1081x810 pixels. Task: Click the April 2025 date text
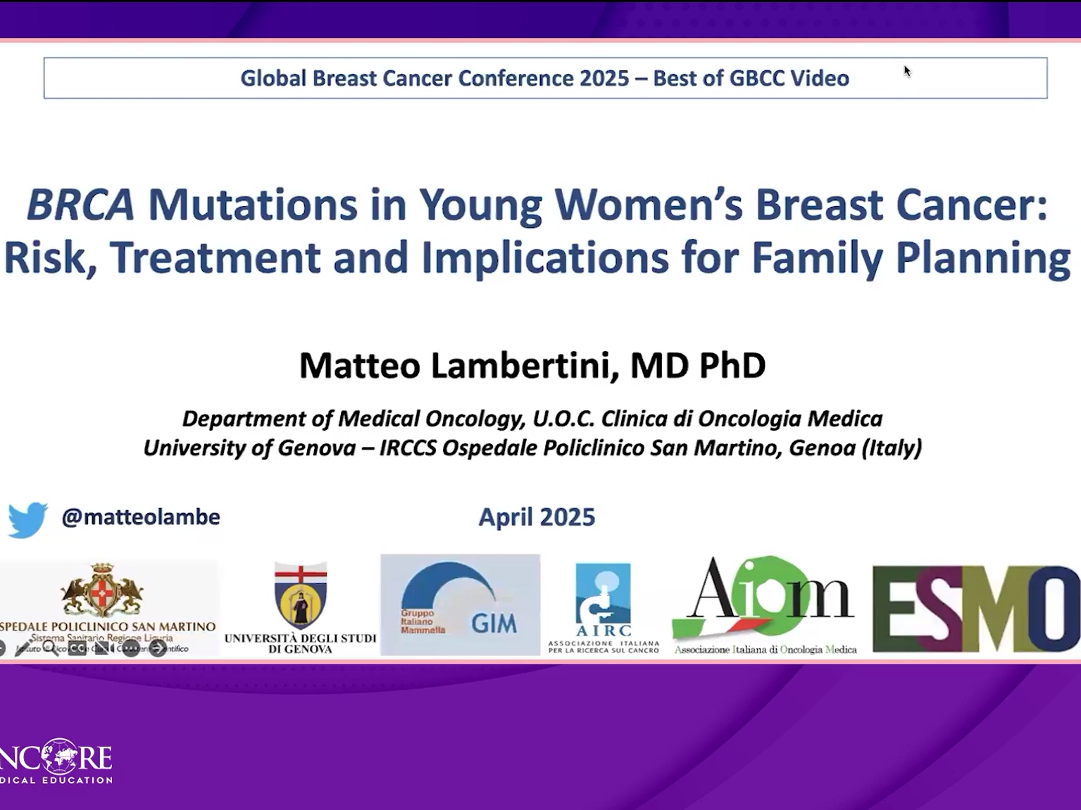click(537, 517)
